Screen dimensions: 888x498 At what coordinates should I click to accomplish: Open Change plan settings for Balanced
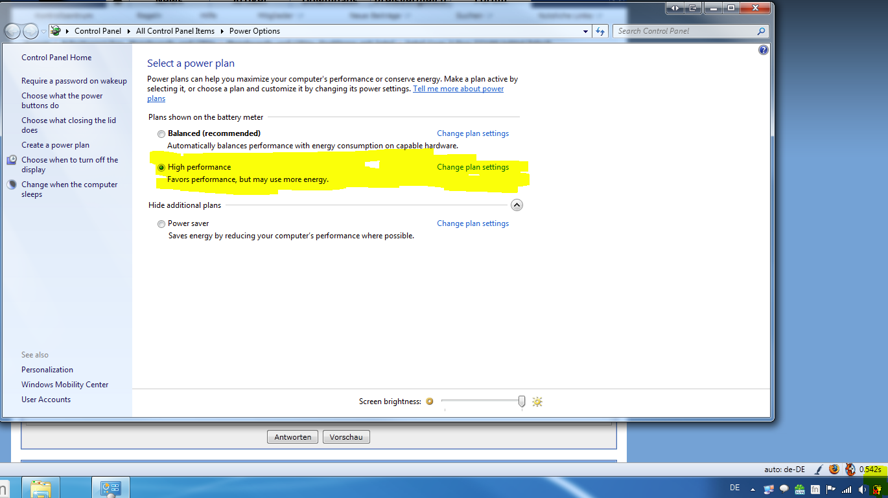coord(473,133)
